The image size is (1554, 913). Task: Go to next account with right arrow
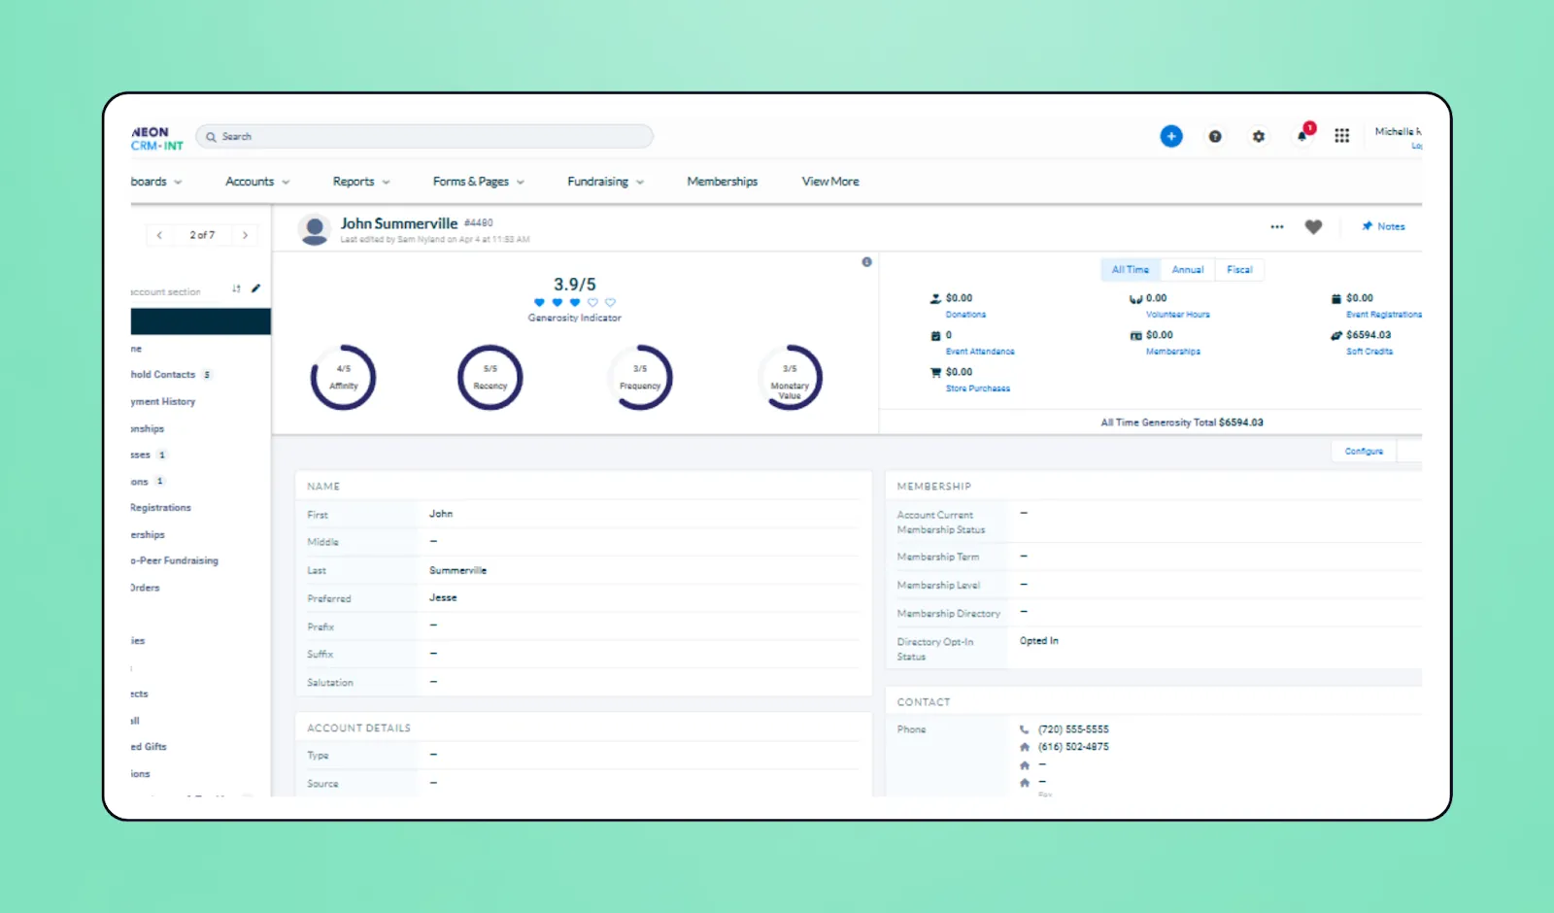pos(245,235)
